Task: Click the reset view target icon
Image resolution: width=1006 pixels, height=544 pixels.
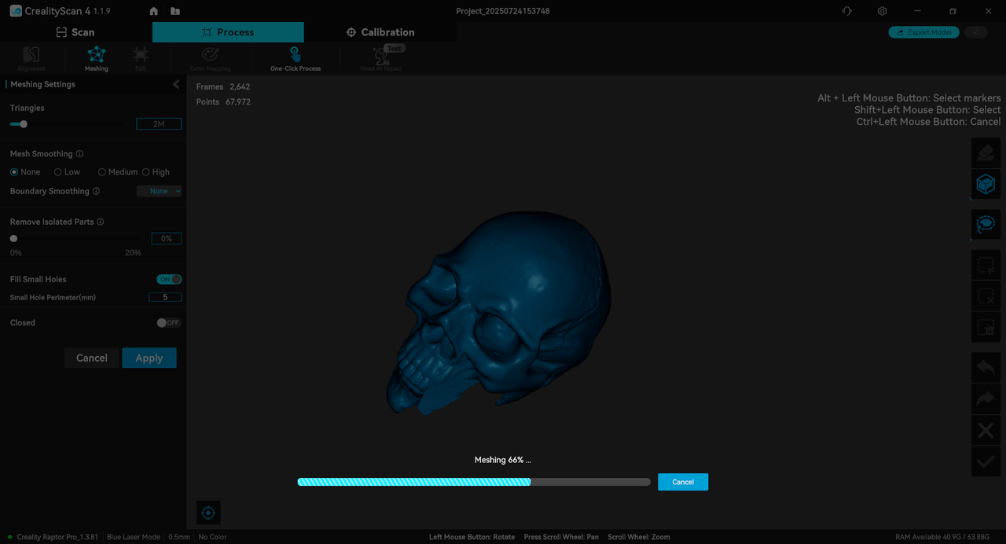Action: coord(208,513)
